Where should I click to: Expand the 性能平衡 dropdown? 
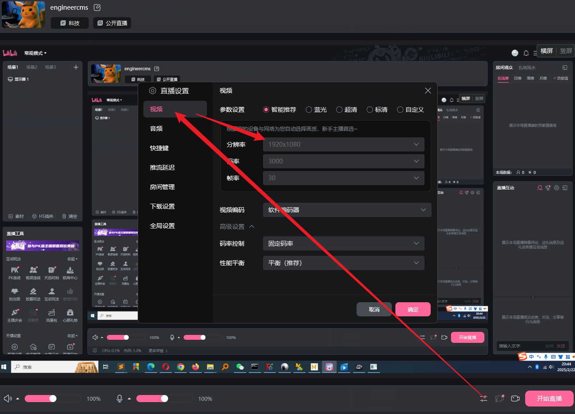(343, 263)
